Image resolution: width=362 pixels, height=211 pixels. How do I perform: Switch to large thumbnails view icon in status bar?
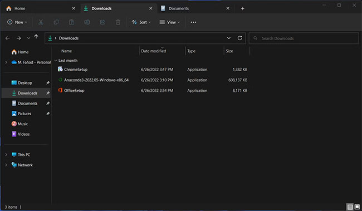tap(357, 207)
